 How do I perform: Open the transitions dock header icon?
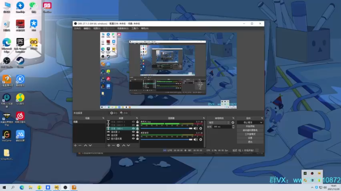tap(233, 118)
